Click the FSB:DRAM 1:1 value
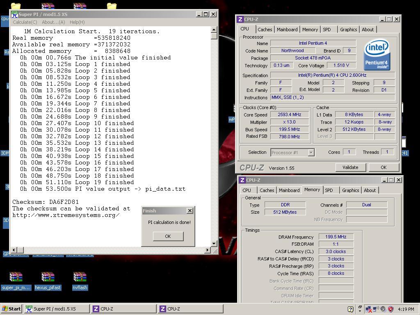Viewport: 420px width, 315px height. click(336, 244)
